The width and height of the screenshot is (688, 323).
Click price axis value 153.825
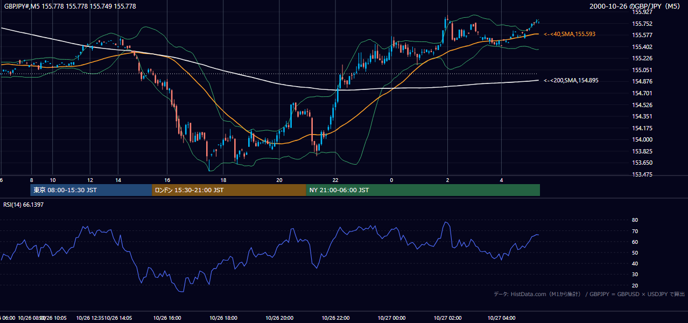642,151
